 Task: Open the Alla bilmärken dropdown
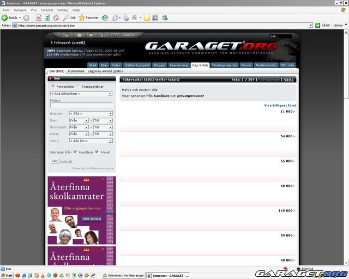tap(80, 94)
